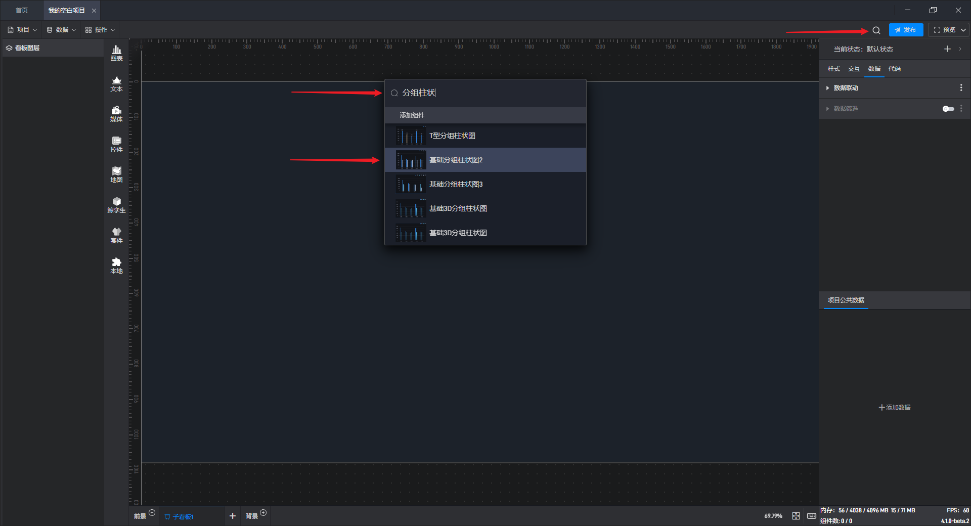Screen dimensions: 971x526
Task: Click the T型分组柱状图 thumbnail preview
Action: point(411,136)
